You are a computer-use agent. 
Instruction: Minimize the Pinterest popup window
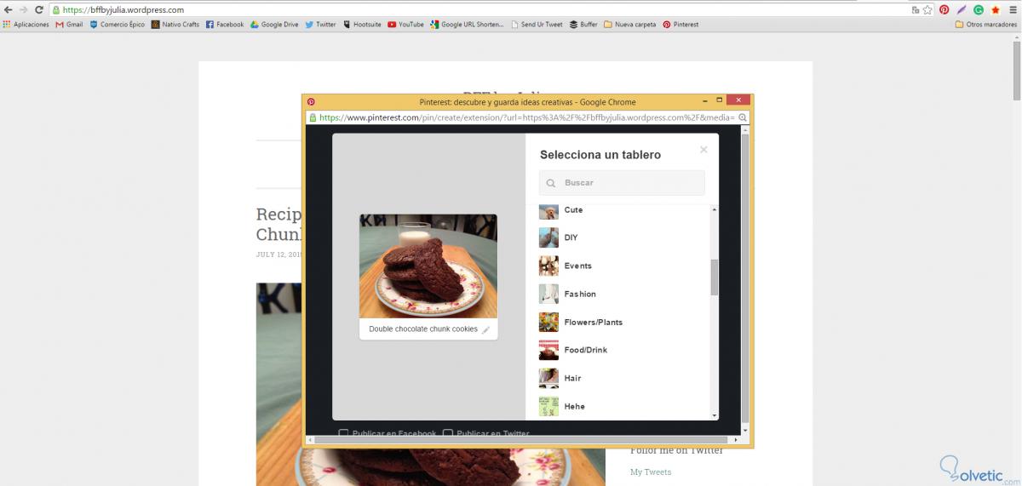(x=703, y=100)
